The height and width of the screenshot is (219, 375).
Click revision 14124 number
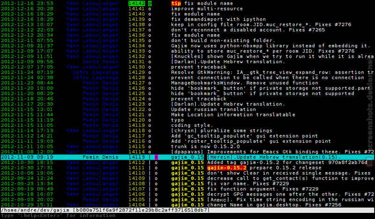pos(136,99)
